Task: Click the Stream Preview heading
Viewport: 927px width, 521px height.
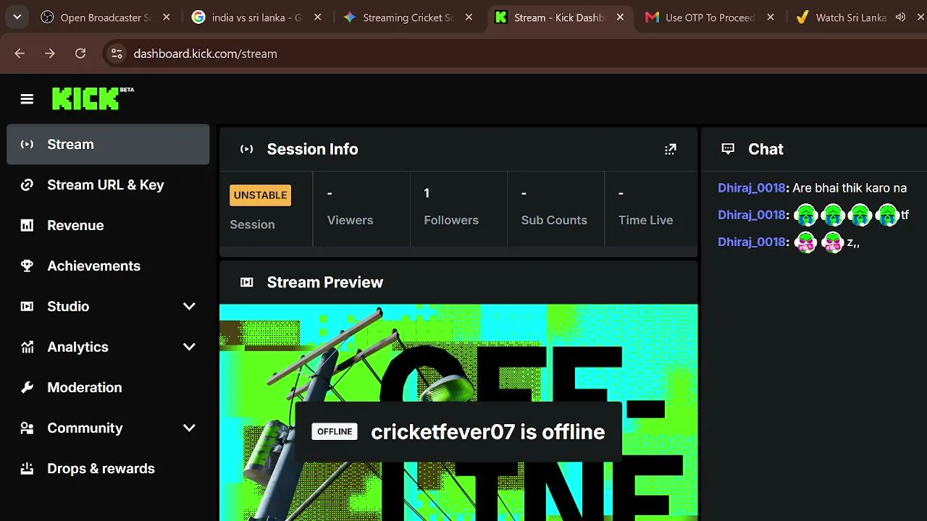Action: (x=325, y=282)
